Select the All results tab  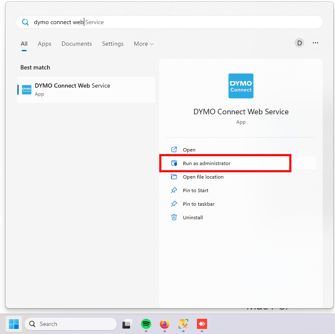24,44
